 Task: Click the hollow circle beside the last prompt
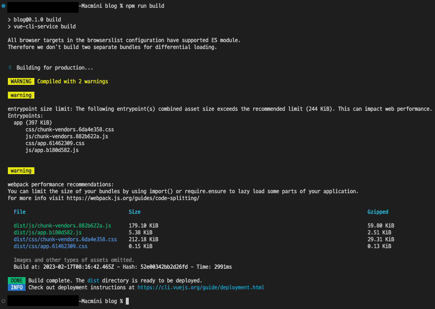coord(3,301)
